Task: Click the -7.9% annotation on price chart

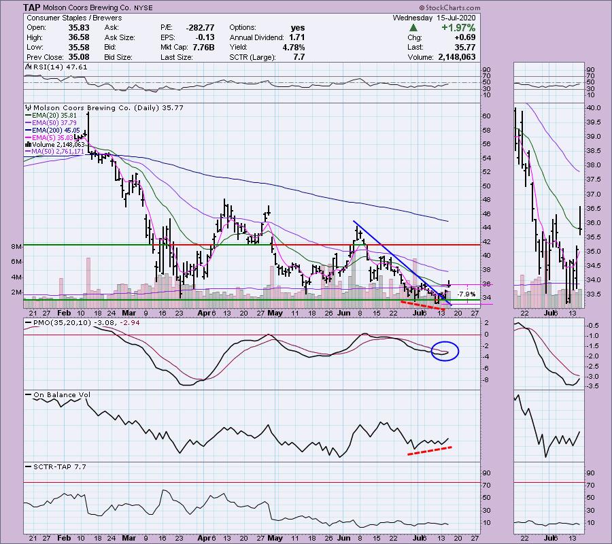Action: (466, 294)
